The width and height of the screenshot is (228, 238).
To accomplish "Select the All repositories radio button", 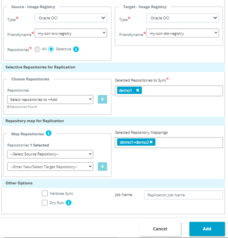I will coord(38,49).
